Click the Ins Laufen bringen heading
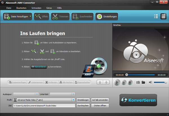This screenshot has width=169, height=116. tap(43, 33)
